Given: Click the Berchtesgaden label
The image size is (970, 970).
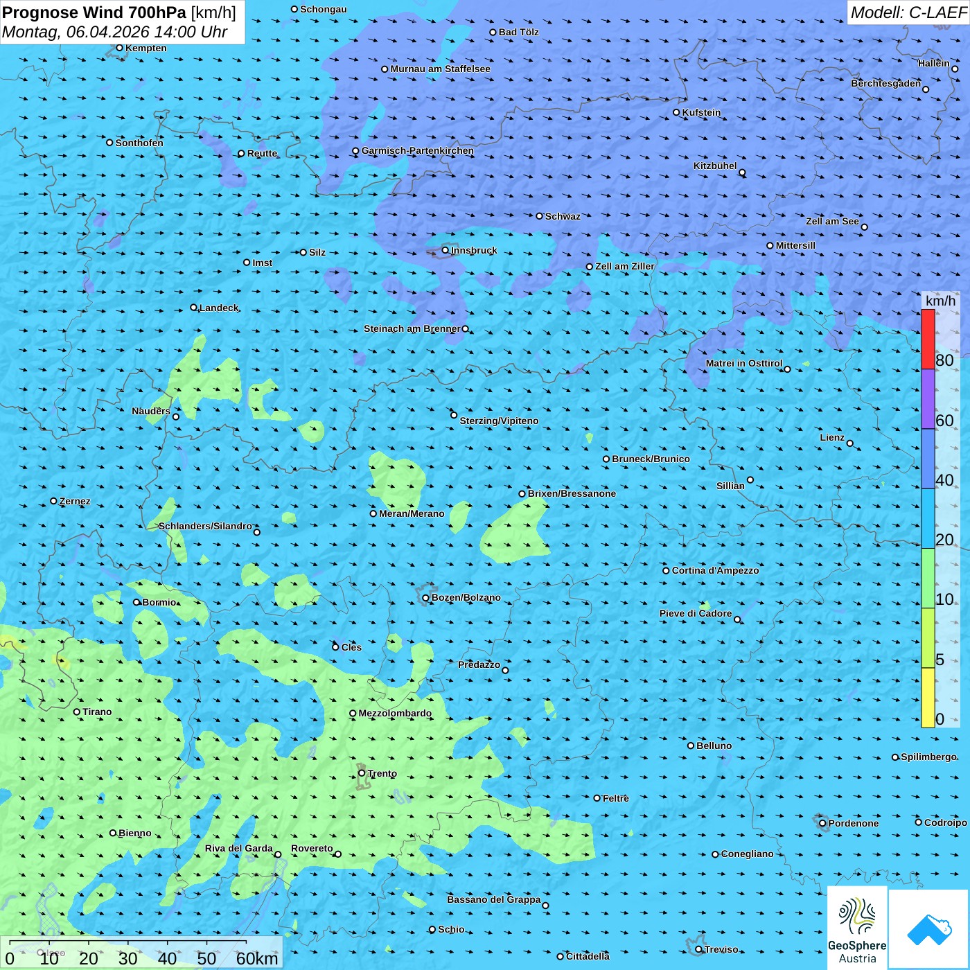Looking at the screenshot, I should point(886,83).
